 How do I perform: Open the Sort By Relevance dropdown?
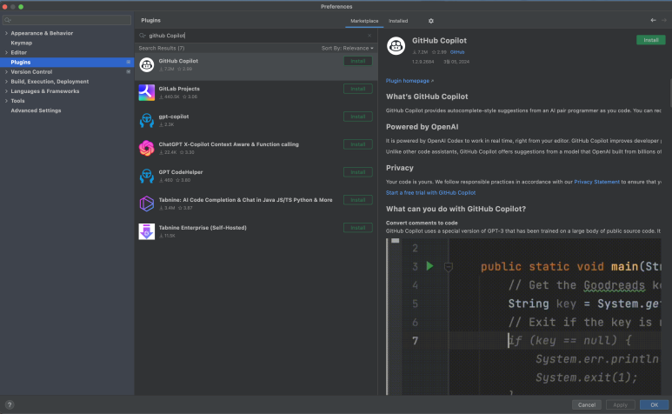(347, 49)
